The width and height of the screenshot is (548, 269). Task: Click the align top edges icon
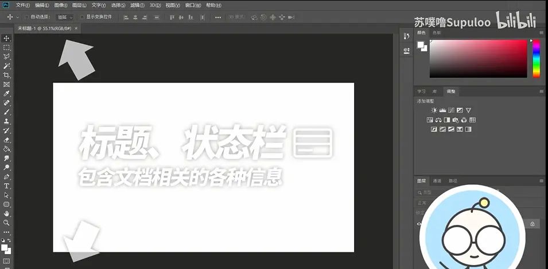pos(172,17)
